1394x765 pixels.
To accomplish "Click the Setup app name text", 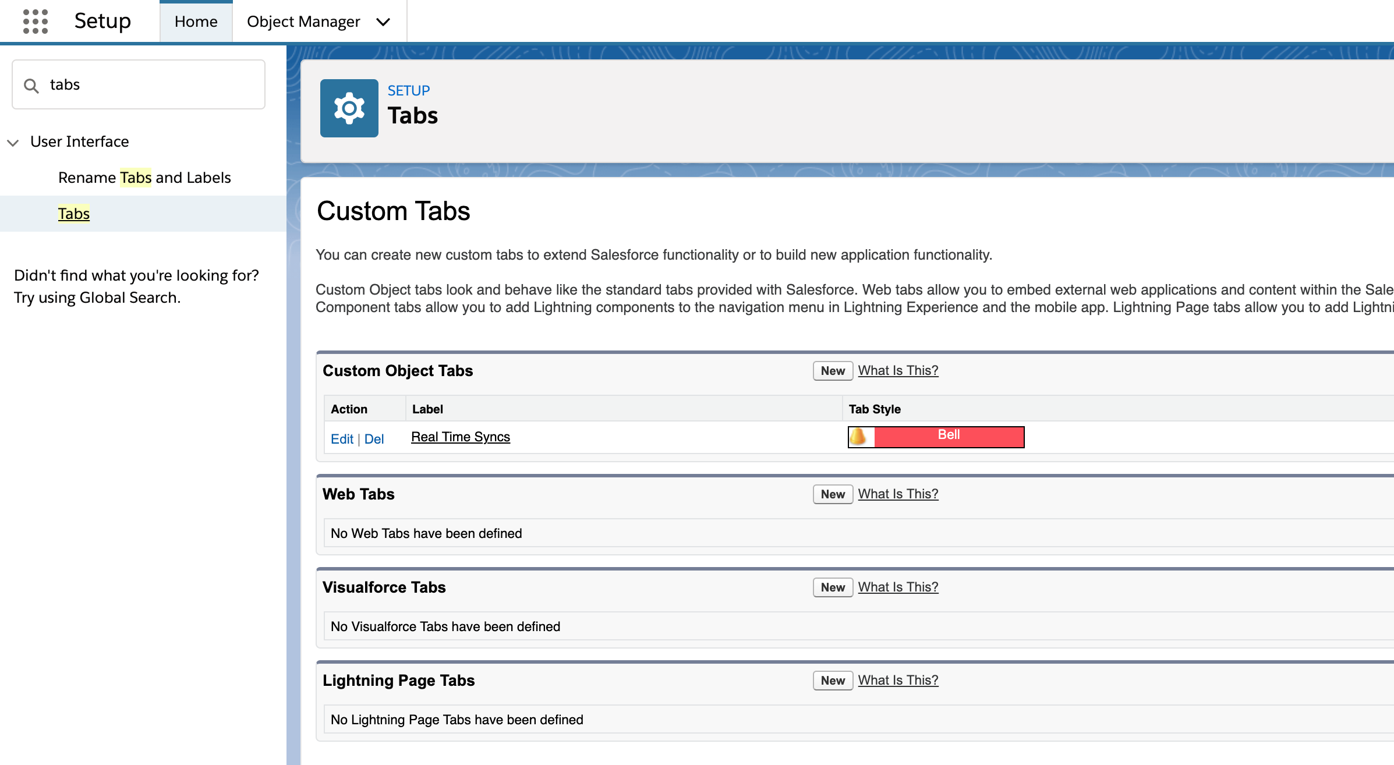I will tap(102, 21).
